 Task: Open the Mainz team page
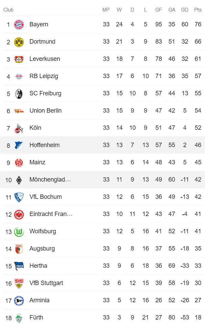pyautogui.click(x=37, y=162)
